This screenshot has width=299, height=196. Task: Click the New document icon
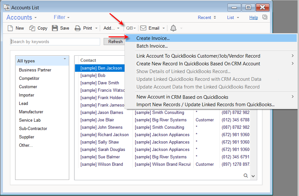click(x=10, y=28)
